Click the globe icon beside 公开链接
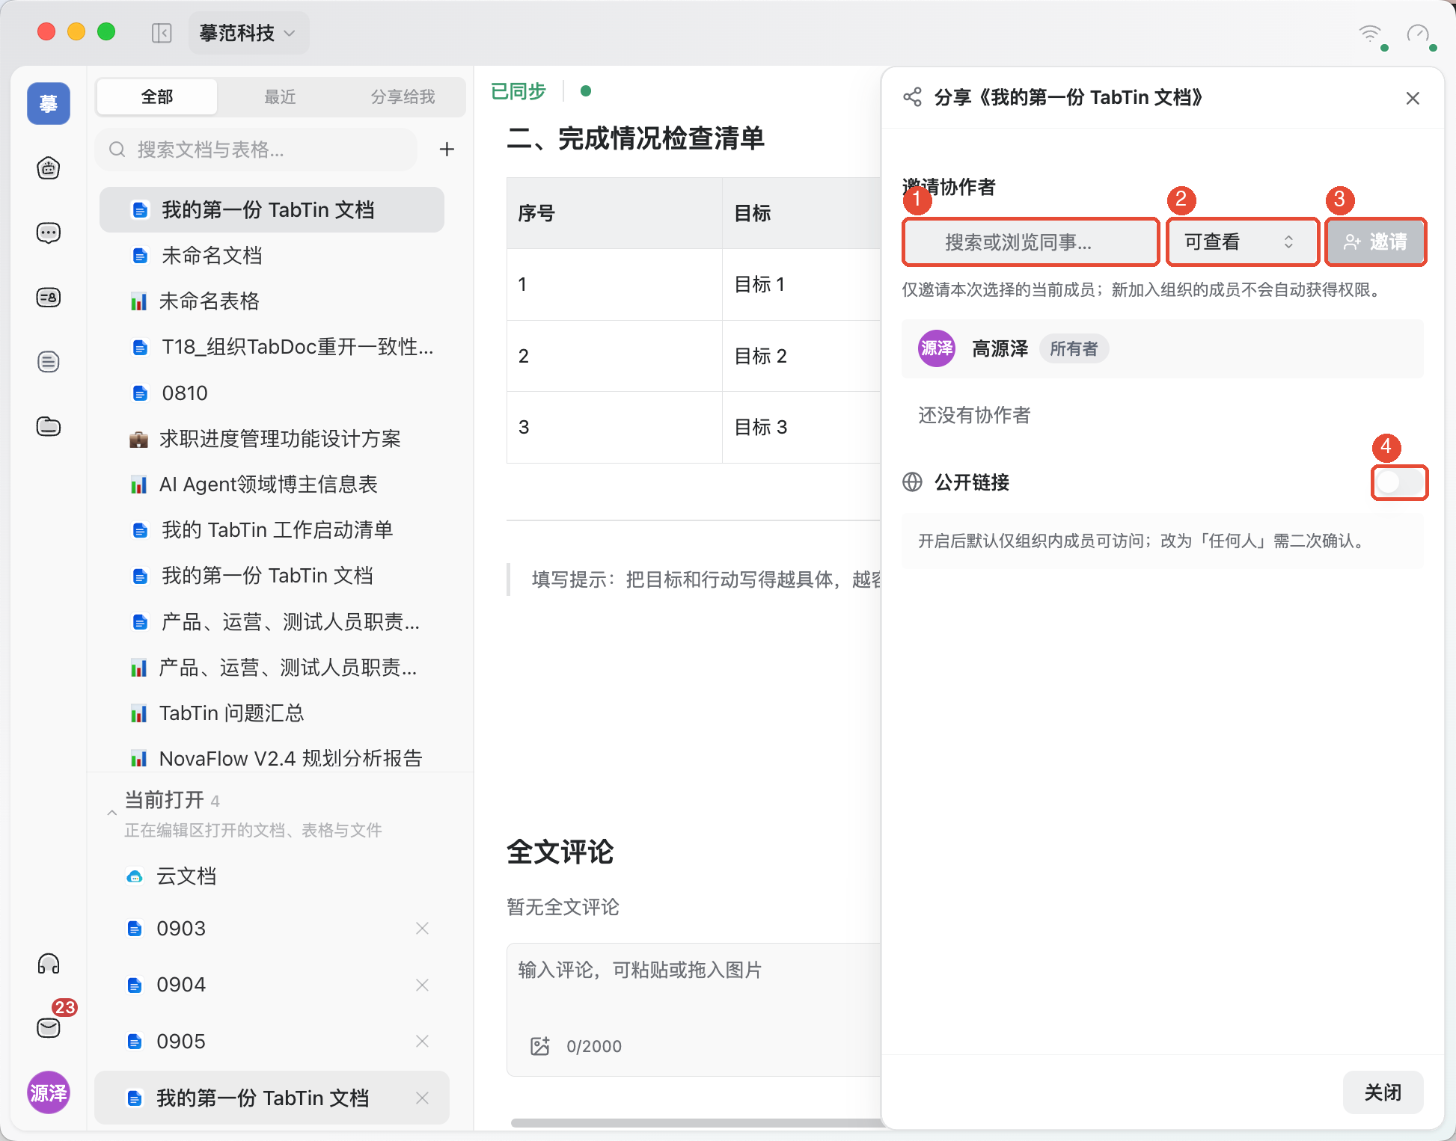This screenshot has width=1456, height=1141. click(x=912, y=482)
